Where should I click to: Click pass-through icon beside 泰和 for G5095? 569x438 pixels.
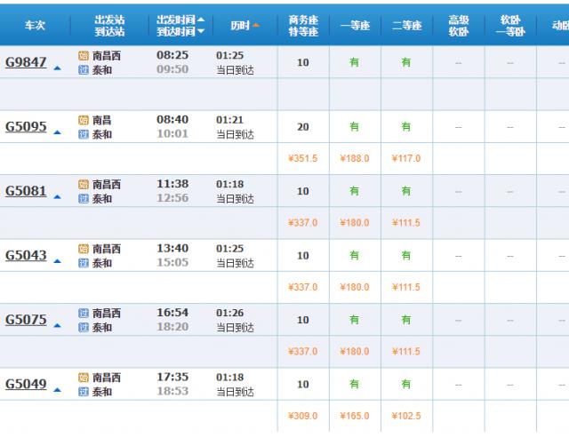84,134
